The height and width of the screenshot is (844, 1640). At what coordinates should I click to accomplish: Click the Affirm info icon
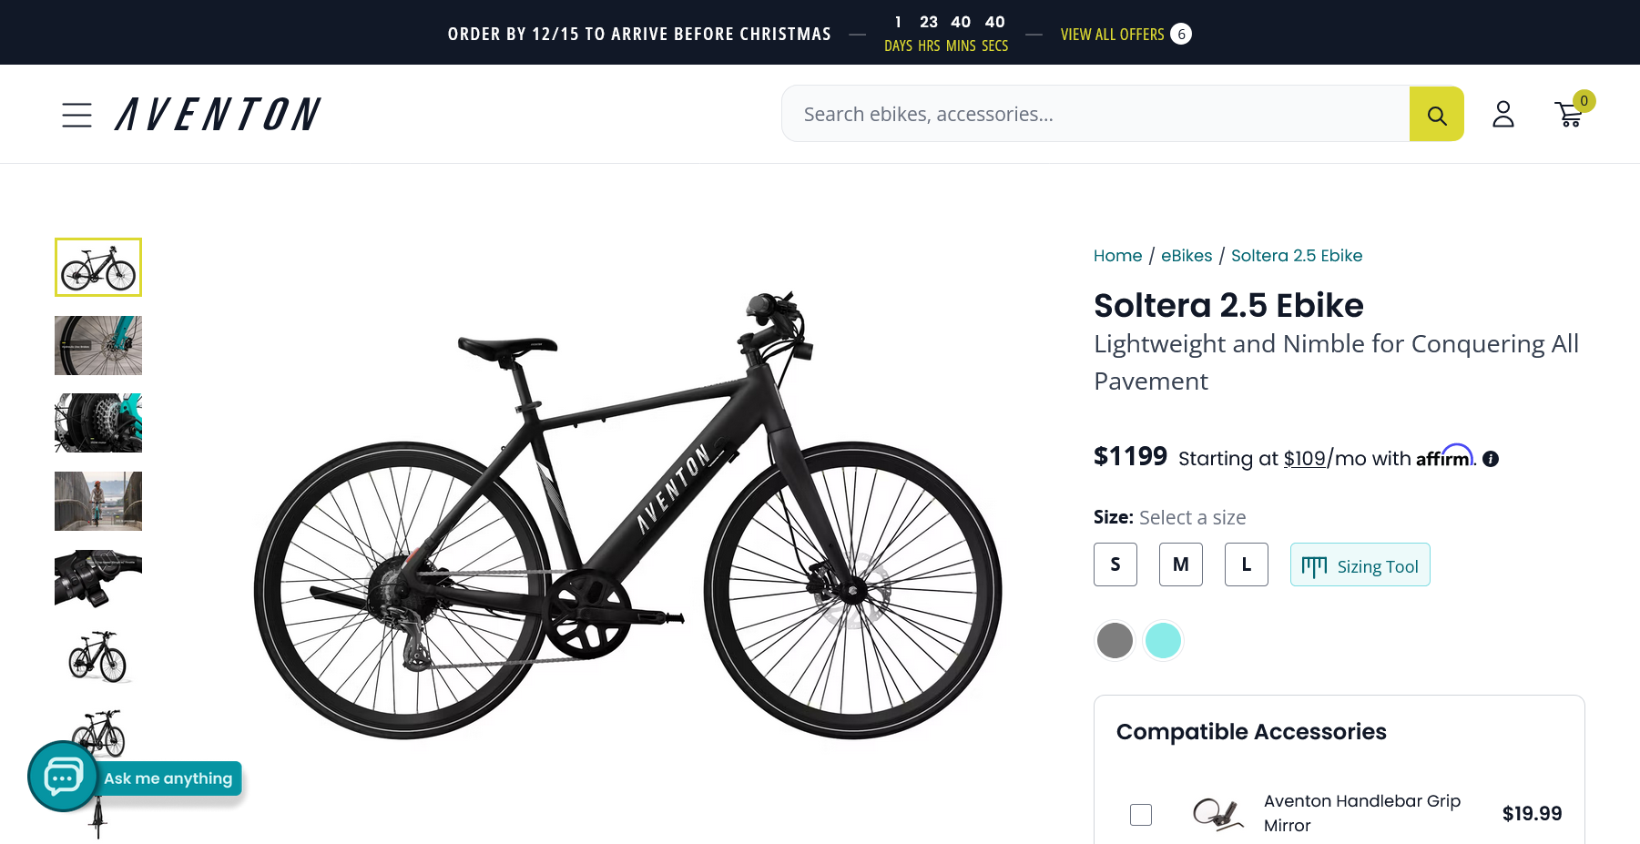click(x=1490, y=459)
